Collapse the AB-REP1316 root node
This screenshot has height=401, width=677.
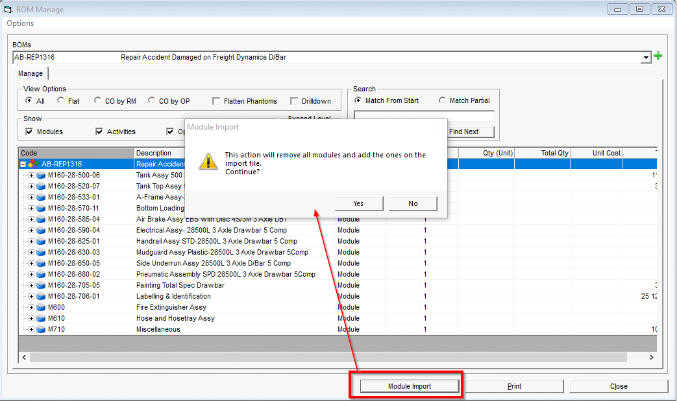click(23, 164)
